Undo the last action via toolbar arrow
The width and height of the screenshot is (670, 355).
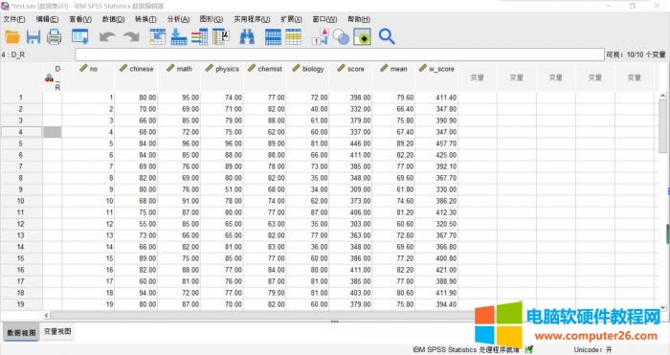(107, 37)
